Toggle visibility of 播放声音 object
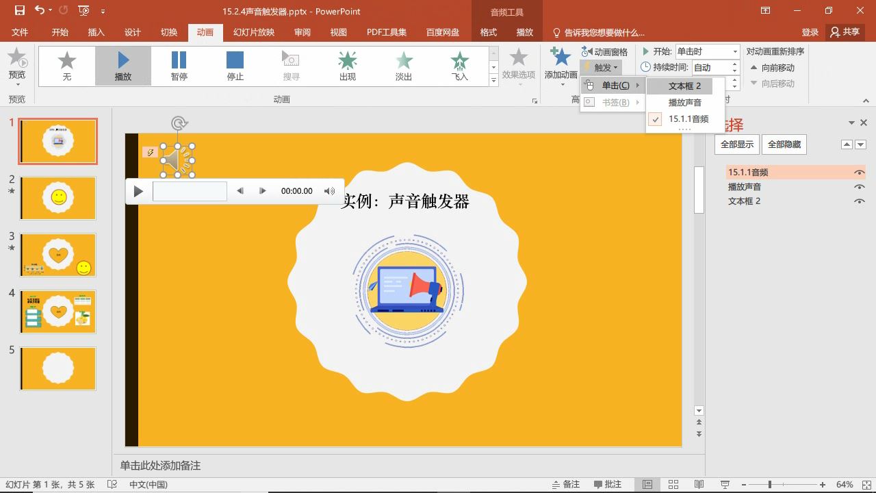 point(859,187)
